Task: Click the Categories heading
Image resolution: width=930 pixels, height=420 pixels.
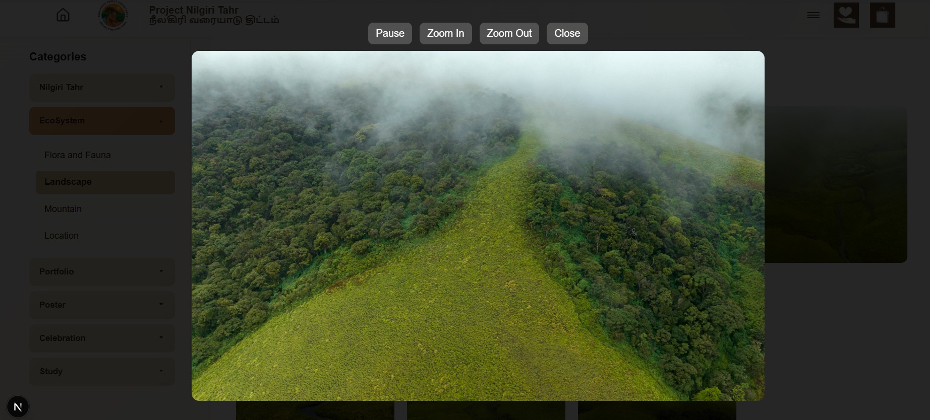Action: pyautogui.click(x=57, y=57)
